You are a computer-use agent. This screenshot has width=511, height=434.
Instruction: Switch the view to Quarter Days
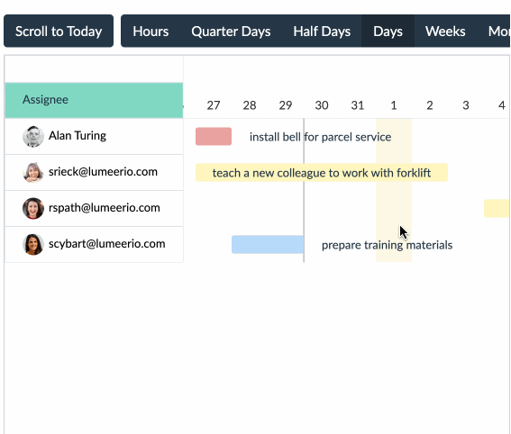click(231, 32)
